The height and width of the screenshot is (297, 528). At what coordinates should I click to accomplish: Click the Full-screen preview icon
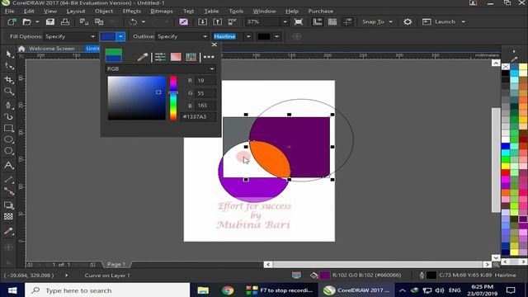click(x=299, y=22)
